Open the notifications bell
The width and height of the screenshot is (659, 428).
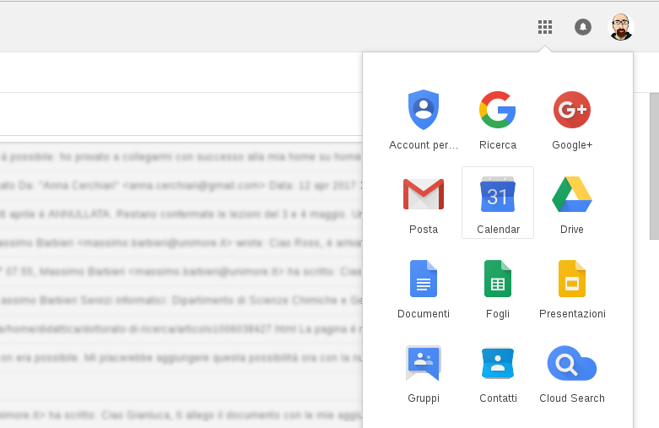pos(583,27)
